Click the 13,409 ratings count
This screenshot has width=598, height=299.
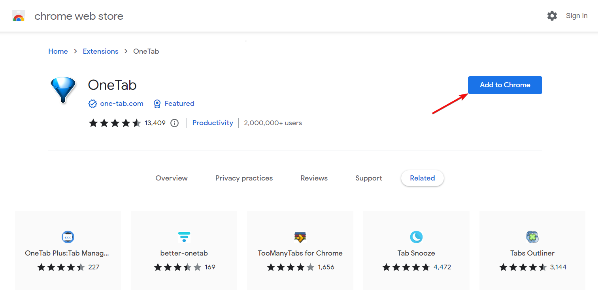coord(155,123)
